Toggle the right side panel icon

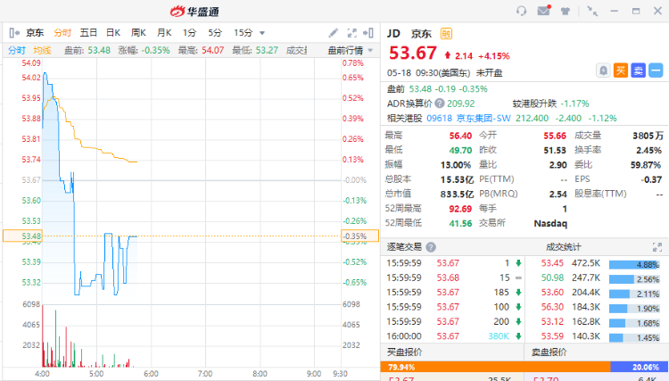click(x=368, y=33)
